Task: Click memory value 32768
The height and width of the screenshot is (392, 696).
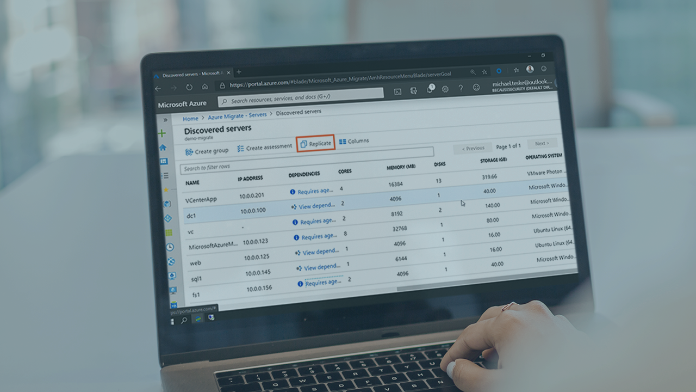Action: tap(399, 229)
